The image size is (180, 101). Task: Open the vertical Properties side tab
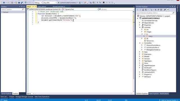click(x=178, y=8)
